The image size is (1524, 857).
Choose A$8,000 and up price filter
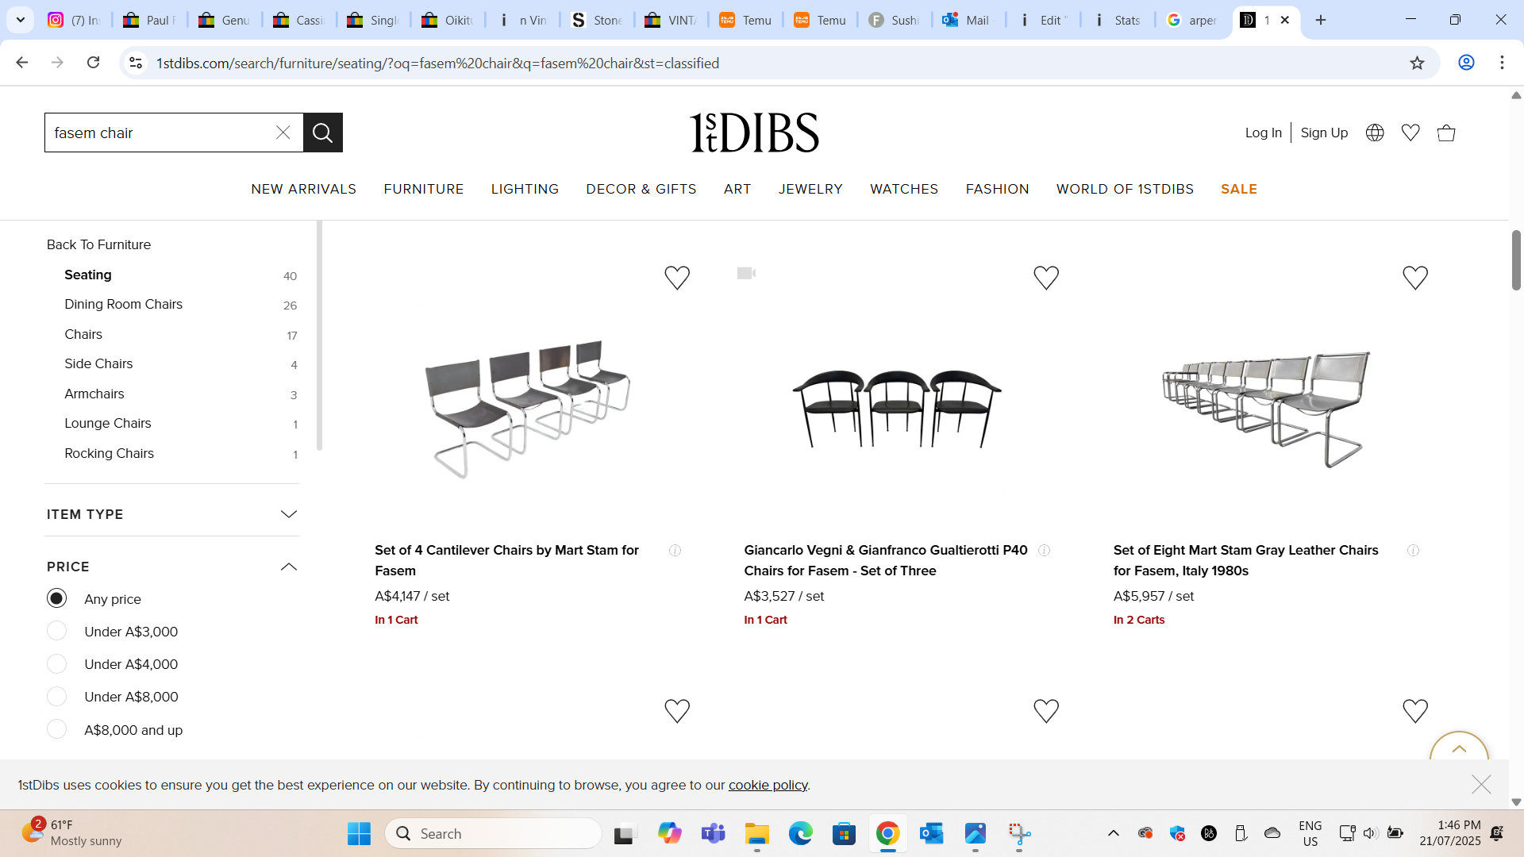tap(56, 729)
